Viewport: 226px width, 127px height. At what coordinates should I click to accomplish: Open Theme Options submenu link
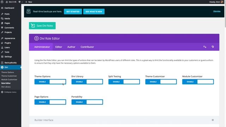(8, 72)
